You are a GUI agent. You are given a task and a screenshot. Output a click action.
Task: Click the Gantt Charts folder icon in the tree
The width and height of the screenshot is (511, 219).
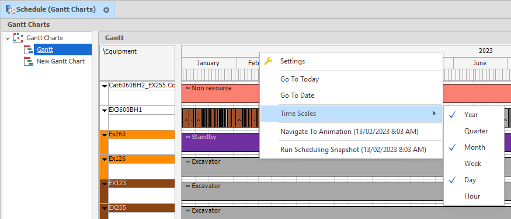pos(18,38)
